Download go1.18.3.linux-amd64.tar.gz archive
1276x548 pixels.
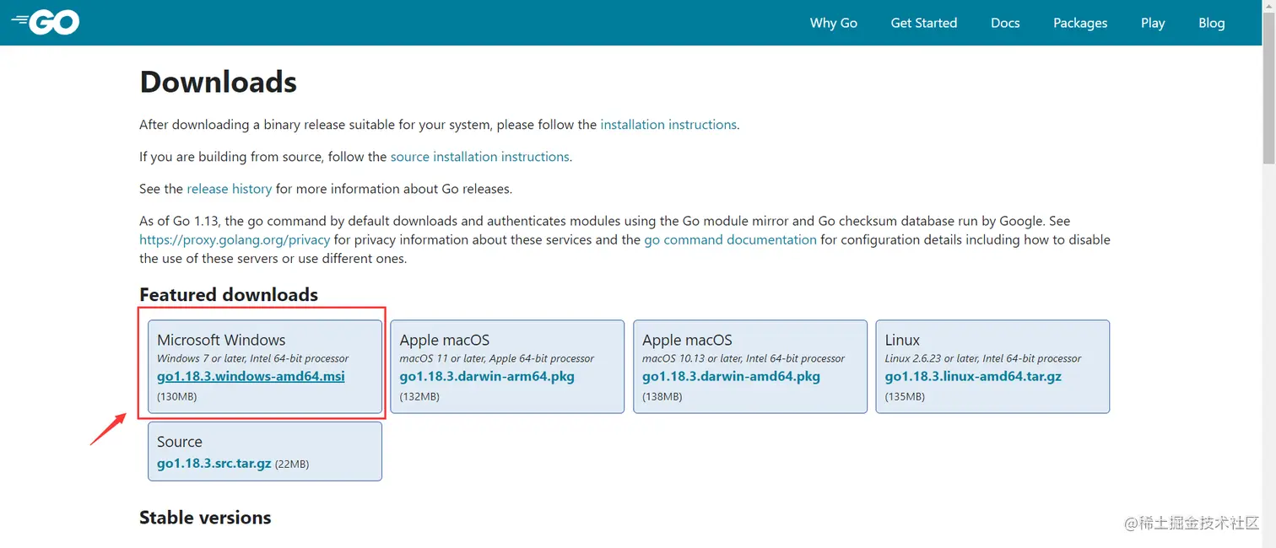click(973, 377)
